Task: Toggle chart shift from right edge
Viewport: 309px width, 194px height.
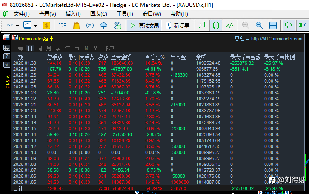Action: tap(303, 25)
